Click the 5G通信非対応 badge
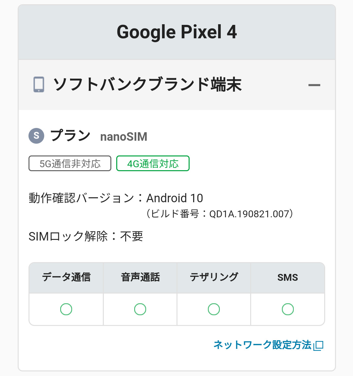The width and height of the screenshot is (353, 376). pos(70,164)
